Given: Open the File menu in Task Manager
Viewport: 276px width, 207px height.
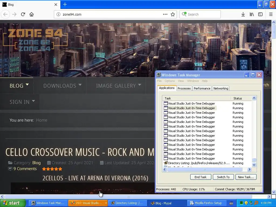Looking at the screenshot, I should point(159,81).
